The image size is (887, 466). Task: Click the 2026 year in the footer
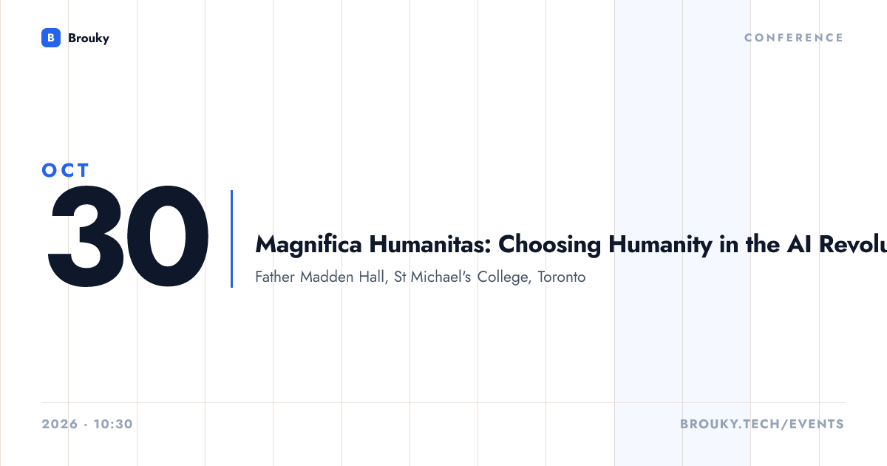point(60,425)
